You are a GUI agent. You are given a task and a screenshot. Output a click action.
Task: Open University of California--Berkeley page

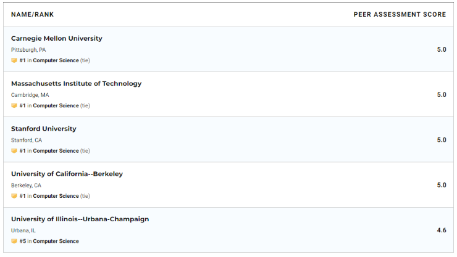(x=67, y=174)
